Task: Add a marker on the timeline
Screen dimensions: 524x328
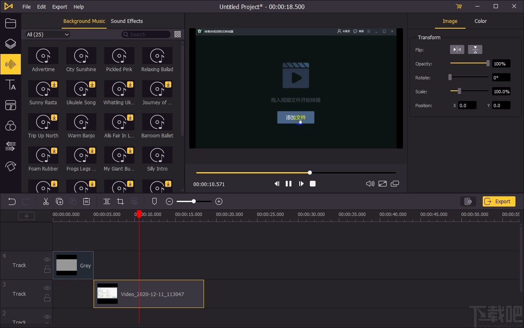Action: tap(154, 201)
